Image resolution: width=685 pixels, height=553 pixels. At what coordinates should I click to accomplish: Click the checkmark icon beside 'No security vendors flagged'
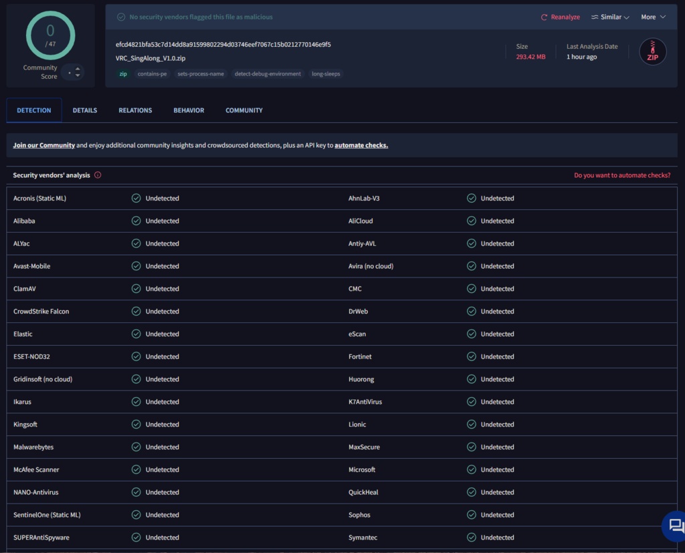tap(121, 17)
